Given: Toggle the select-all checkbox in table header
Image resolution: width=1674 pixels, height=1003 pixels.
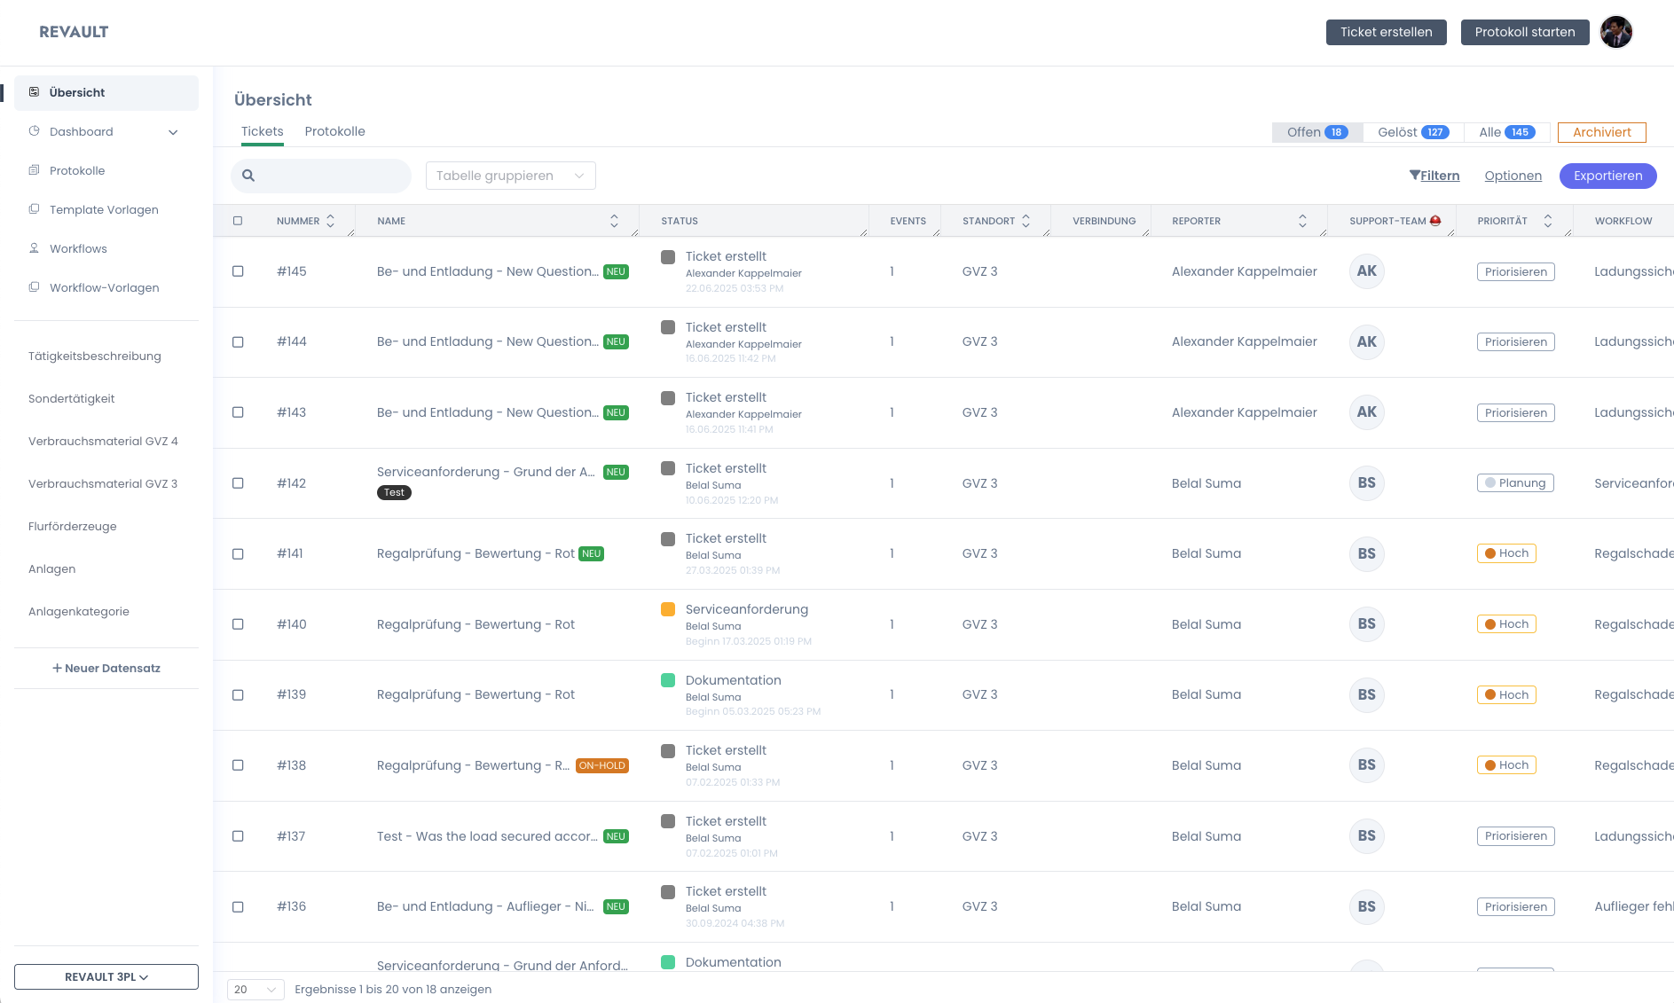Looking at the screenshot, I should (x=238, y=221).
